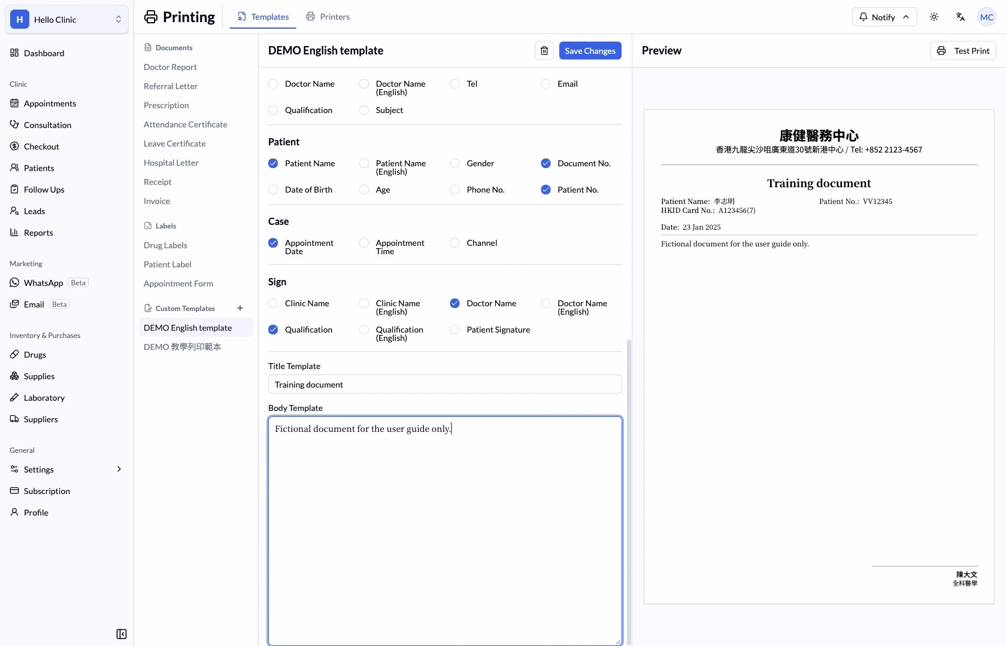Click the trash delete template icon
The width and height of the screenshot is (1006, 646).
click(544, 51)
